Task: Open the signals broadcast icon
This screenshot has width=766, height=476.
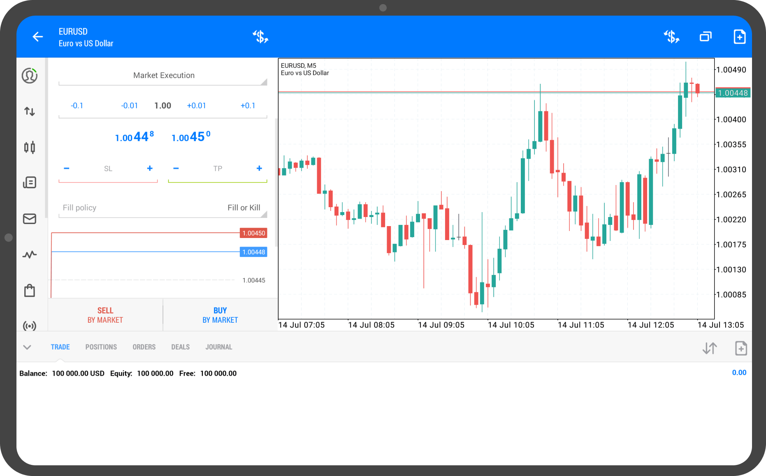Action: click(30, 326)
